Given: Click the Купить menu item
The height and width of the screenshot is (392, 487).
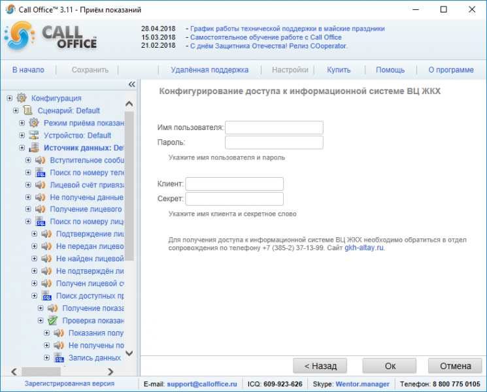Looking at the screenshot, I should point(339,70).
